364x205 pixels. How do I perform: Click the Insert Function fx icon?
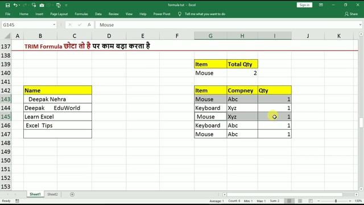pyautogui.click(x=89, y=25)
